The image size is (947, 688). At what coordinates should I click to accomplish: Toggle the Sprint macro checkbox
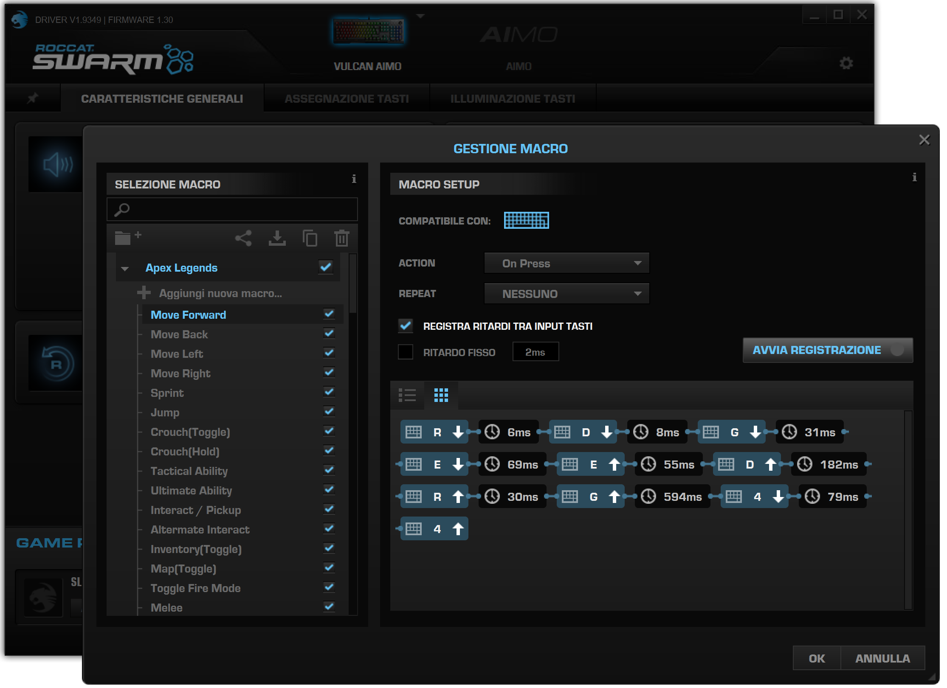(329, 392)
